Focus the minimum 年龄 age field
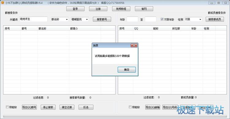The height and width of the screenshot is (119, 230). point(132,19)
